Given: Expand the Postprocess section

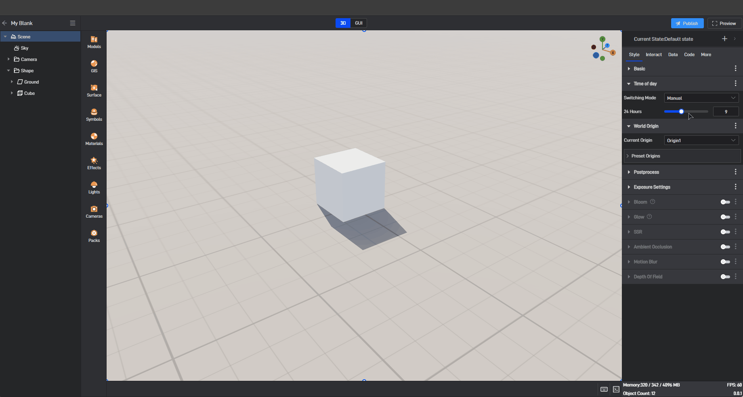Looking at the screenshot, I should click(x=629, y=172).
